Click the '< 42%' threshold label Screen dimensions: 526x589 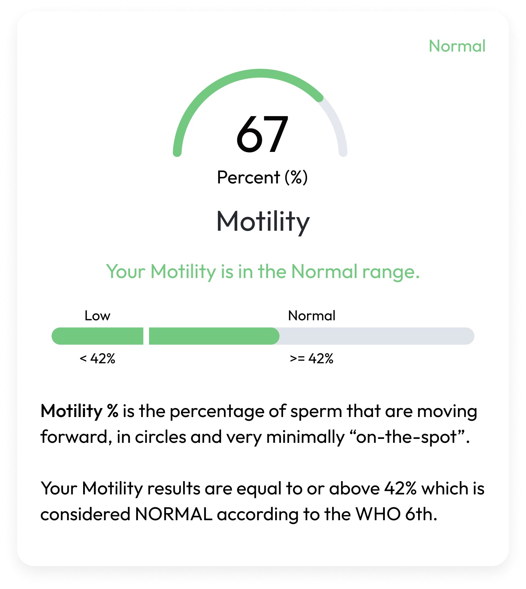pos(97,358)
